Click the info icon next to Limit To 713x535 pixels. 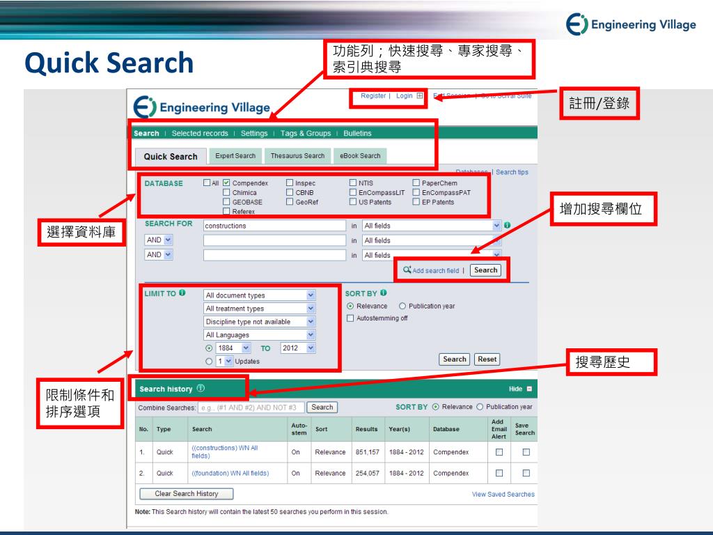pyautogui.click(x=182, y=293)
